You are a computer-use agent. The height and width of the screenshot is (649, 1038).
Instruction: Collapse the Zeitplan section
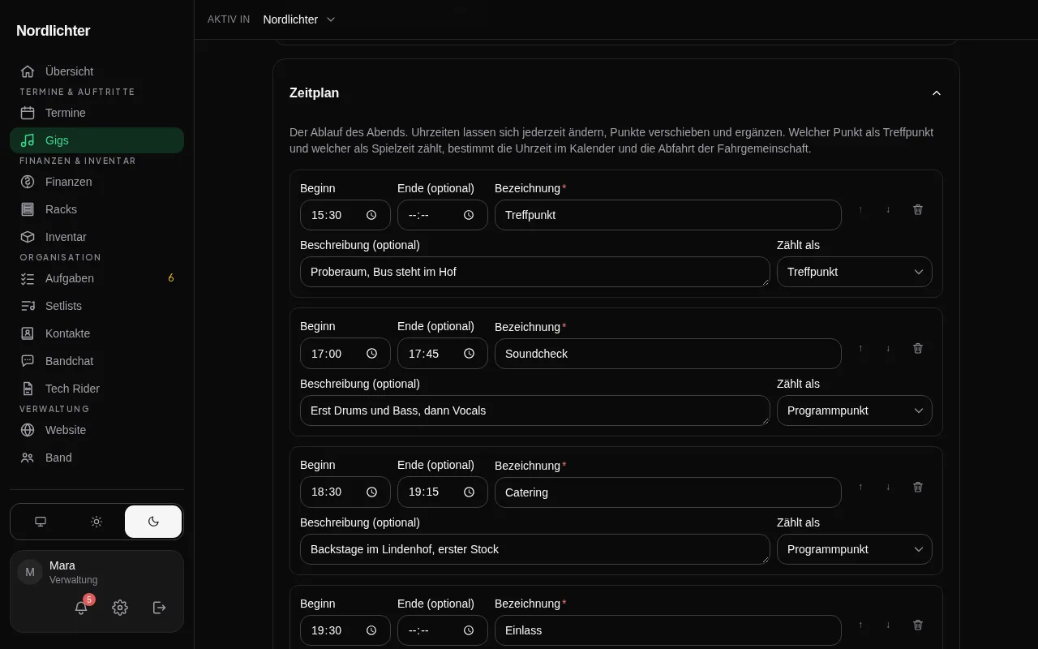tap(937, 93)
